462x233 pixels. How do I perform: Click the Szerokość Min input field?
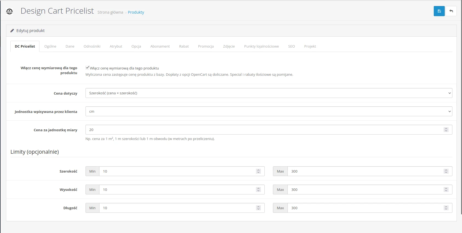pos(182,171)
